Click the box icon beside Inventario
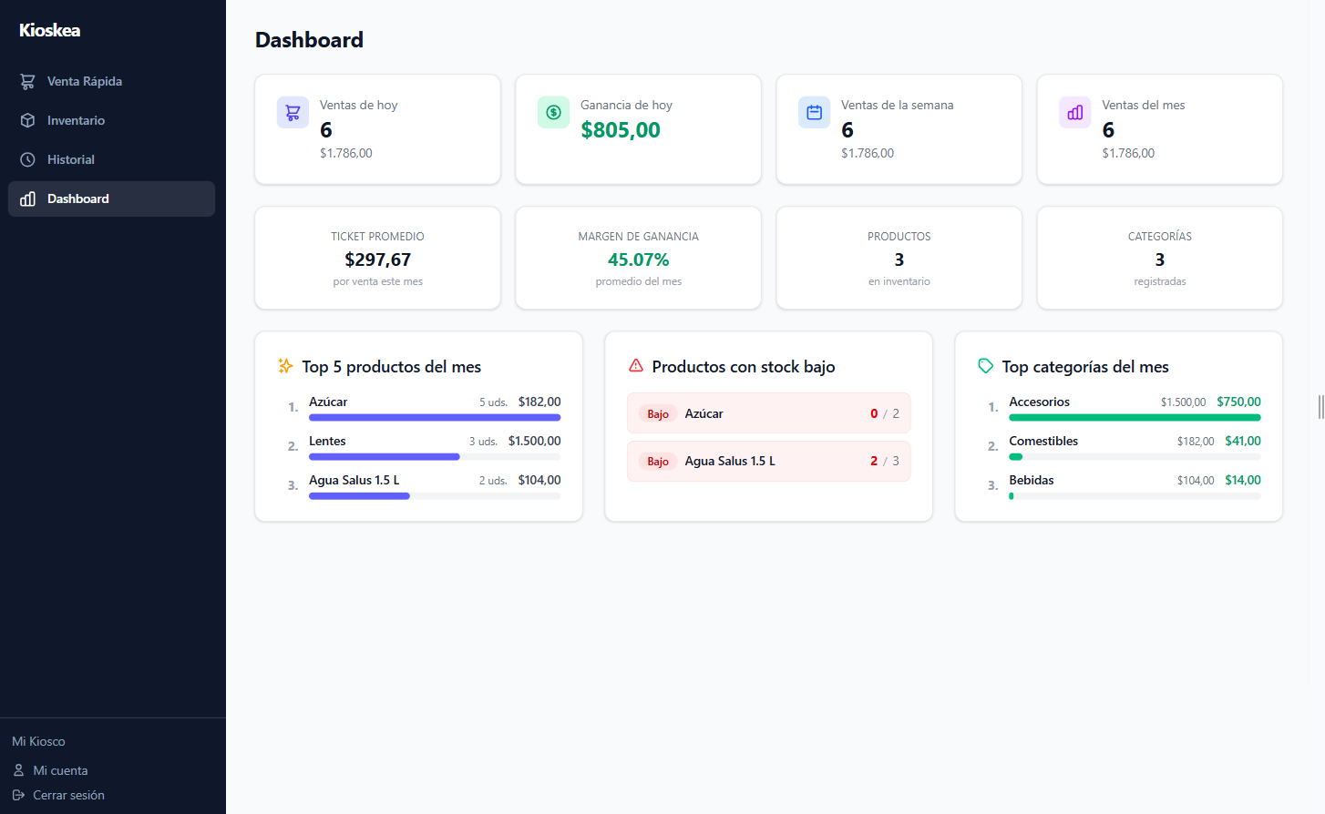Screen dimensions: 1325x814 (28, 120)
